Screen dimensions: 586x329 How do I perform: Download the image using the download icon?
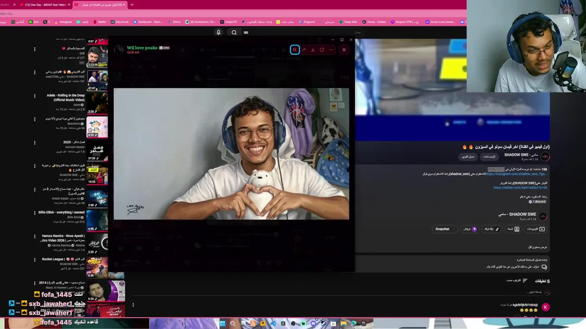pos(313,50)
